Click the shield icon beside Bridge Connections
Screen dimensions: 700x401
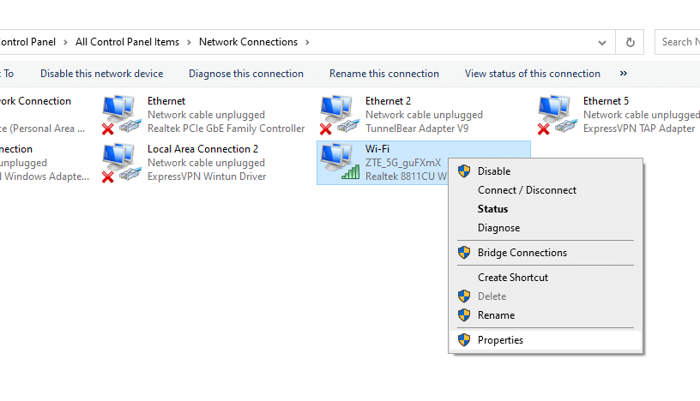click(464, 253)
